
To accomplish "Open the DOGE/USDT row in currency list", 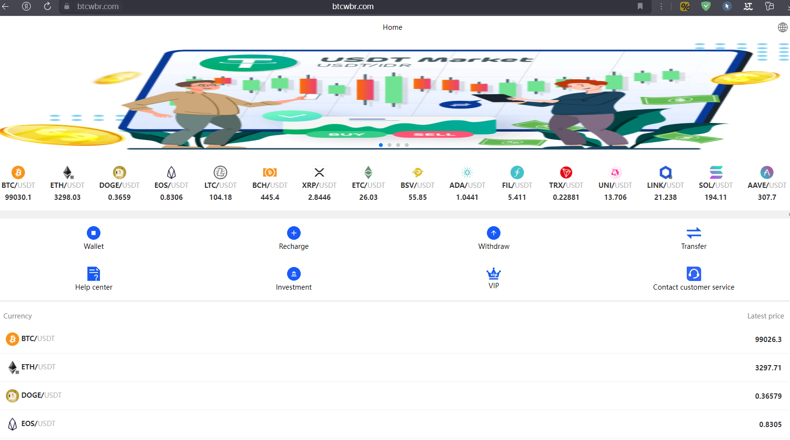I will (395, 396).
